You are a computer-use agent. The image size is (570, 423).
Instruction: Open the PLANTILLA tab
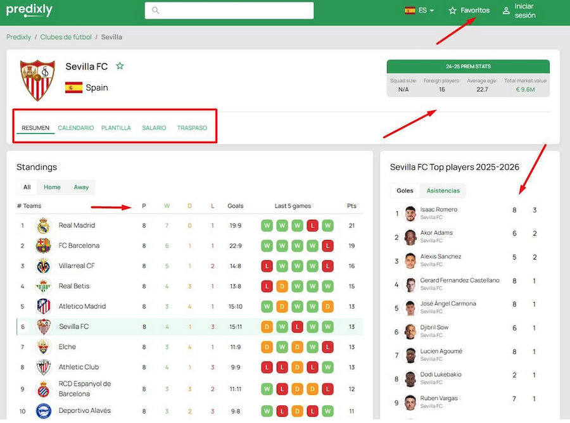[116, 128]
